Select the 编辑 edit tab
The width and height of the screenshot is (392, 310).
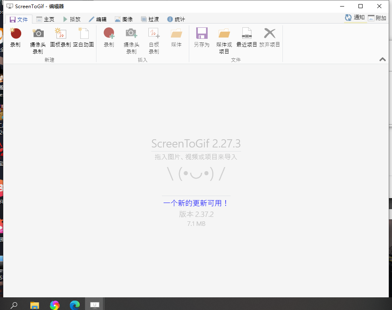pos(98,19)
